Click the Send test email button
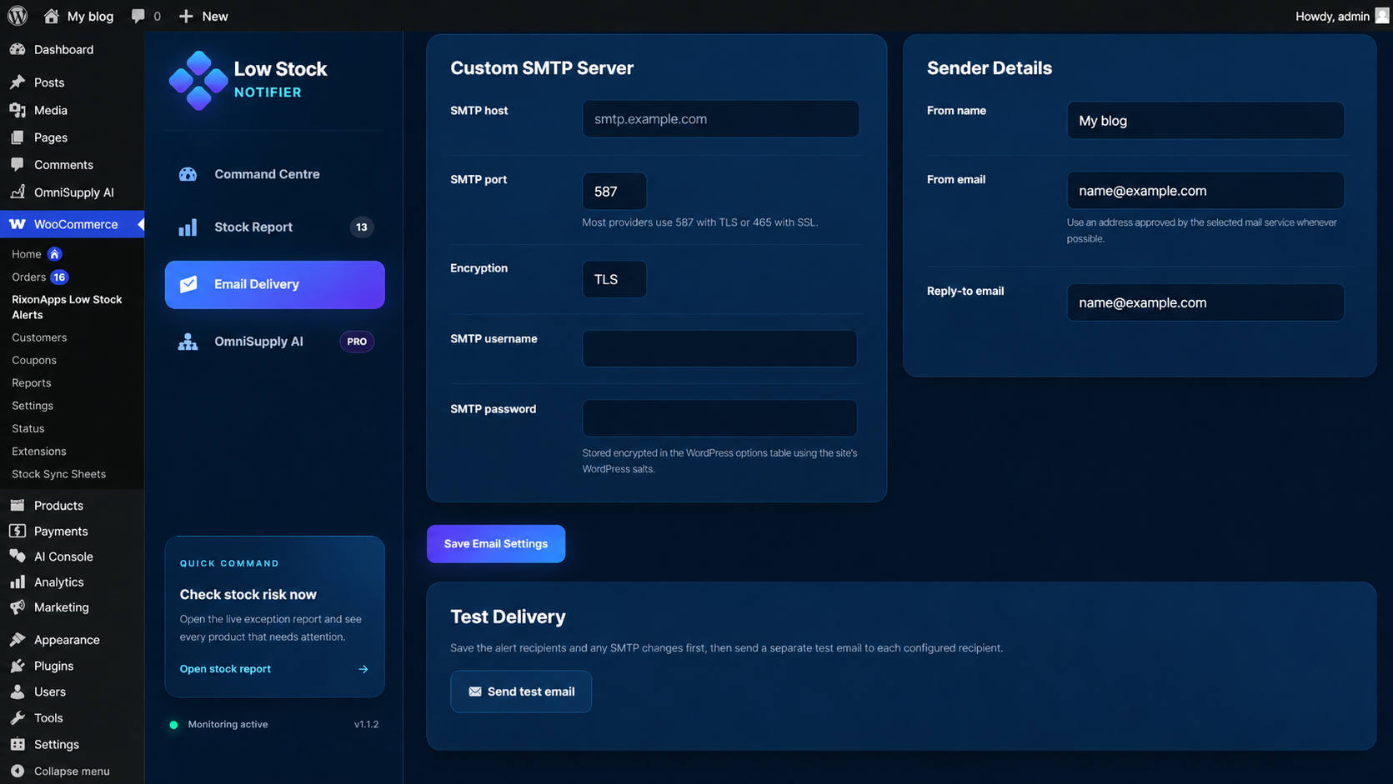 [521, 692]
